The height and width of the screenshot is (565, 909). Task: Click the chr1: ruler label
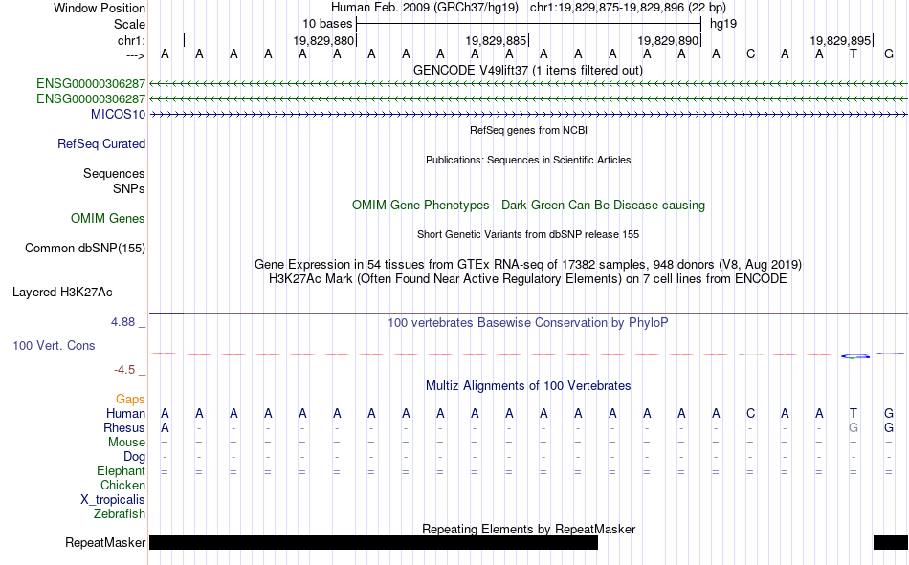pos(131,40)
